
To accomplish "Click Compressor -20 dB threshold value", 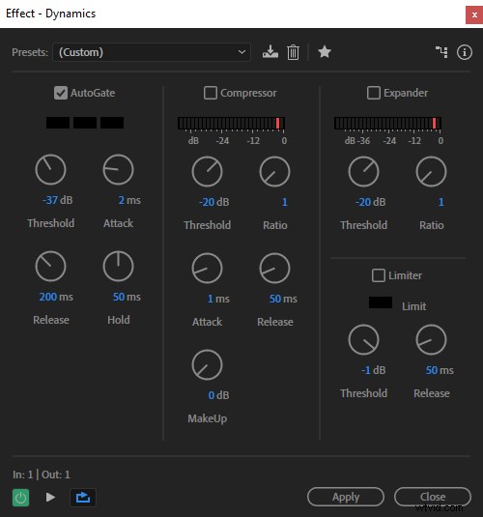I will pos(214,202).
